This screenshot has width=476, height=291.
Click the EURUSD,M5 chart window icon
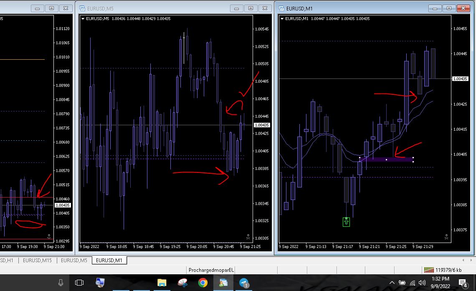pos(82,8)
